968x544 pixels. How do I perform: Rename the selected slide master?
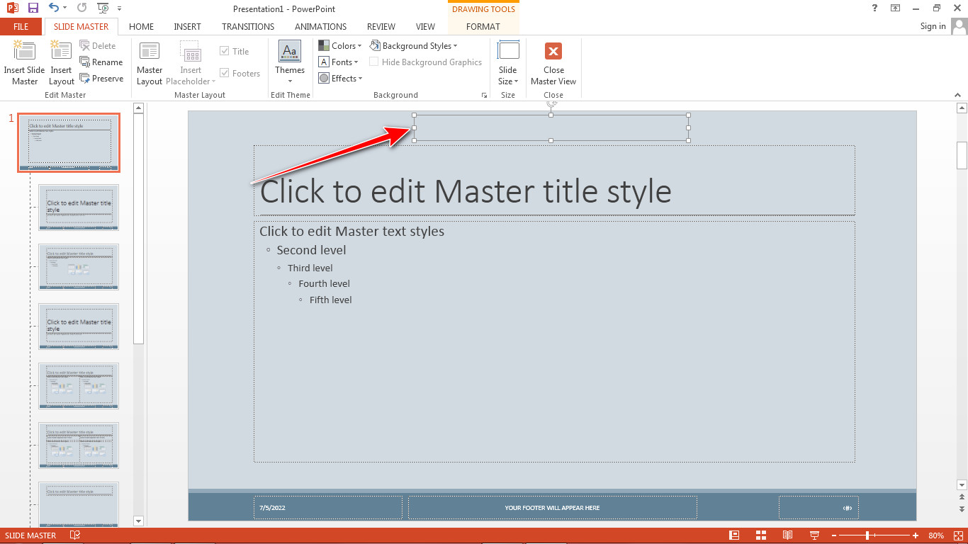click(x=101, y=62)
